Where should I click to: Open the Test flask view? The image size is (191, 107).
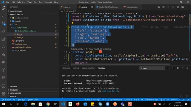click(x=3, y=47)
